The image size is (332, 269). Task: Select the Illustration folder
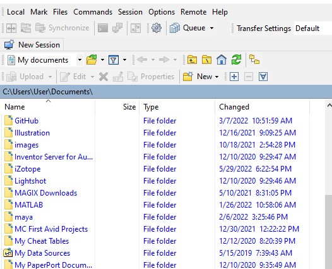click(x=27, y=133)
